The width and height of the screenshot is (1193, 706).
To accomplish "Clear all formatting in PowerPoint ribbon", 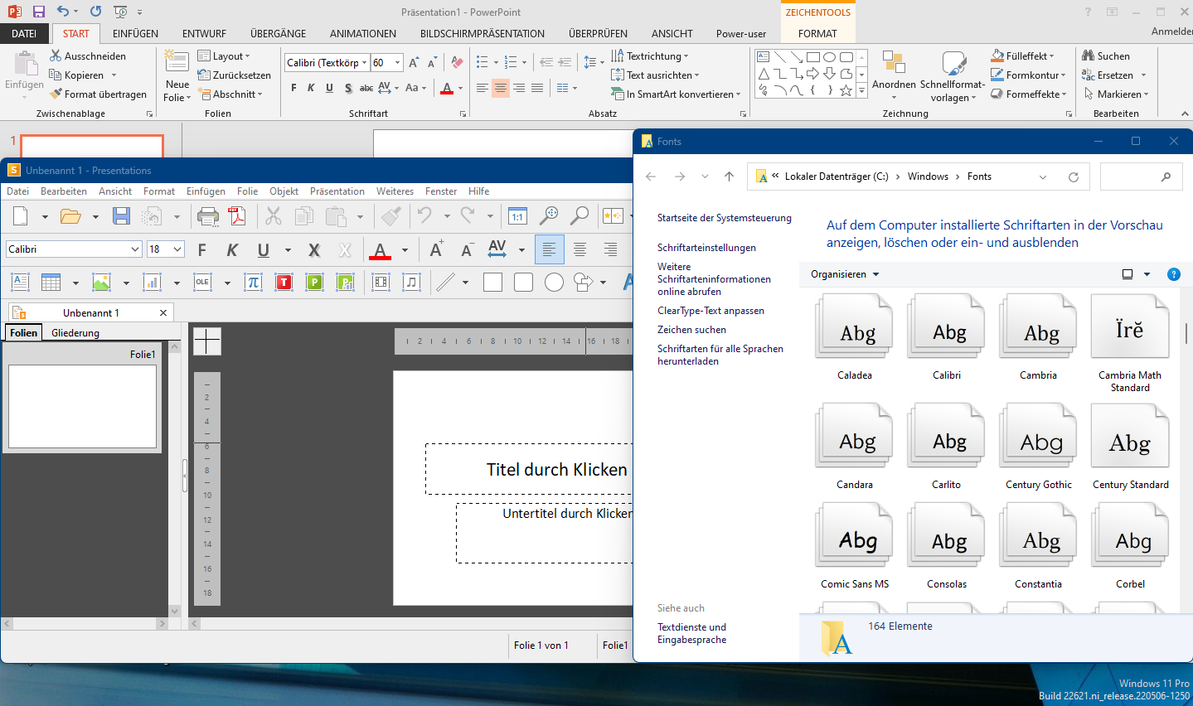I will pos(457,62).
